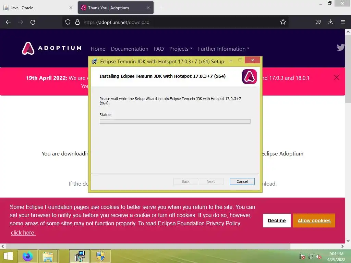Dismiss the 19th April 2022 announcement banner

pos(337,77)
